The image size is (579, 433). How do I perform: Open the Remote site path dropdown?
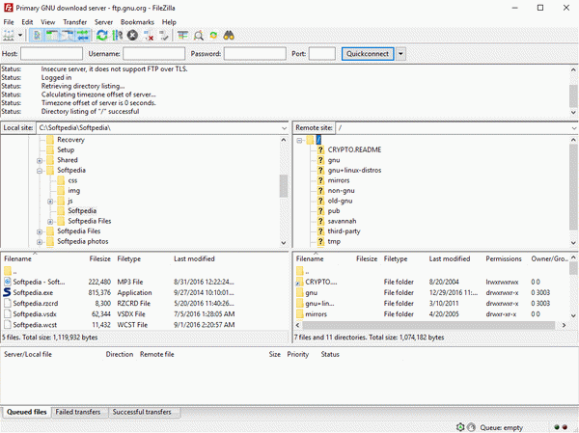point(574,127)
